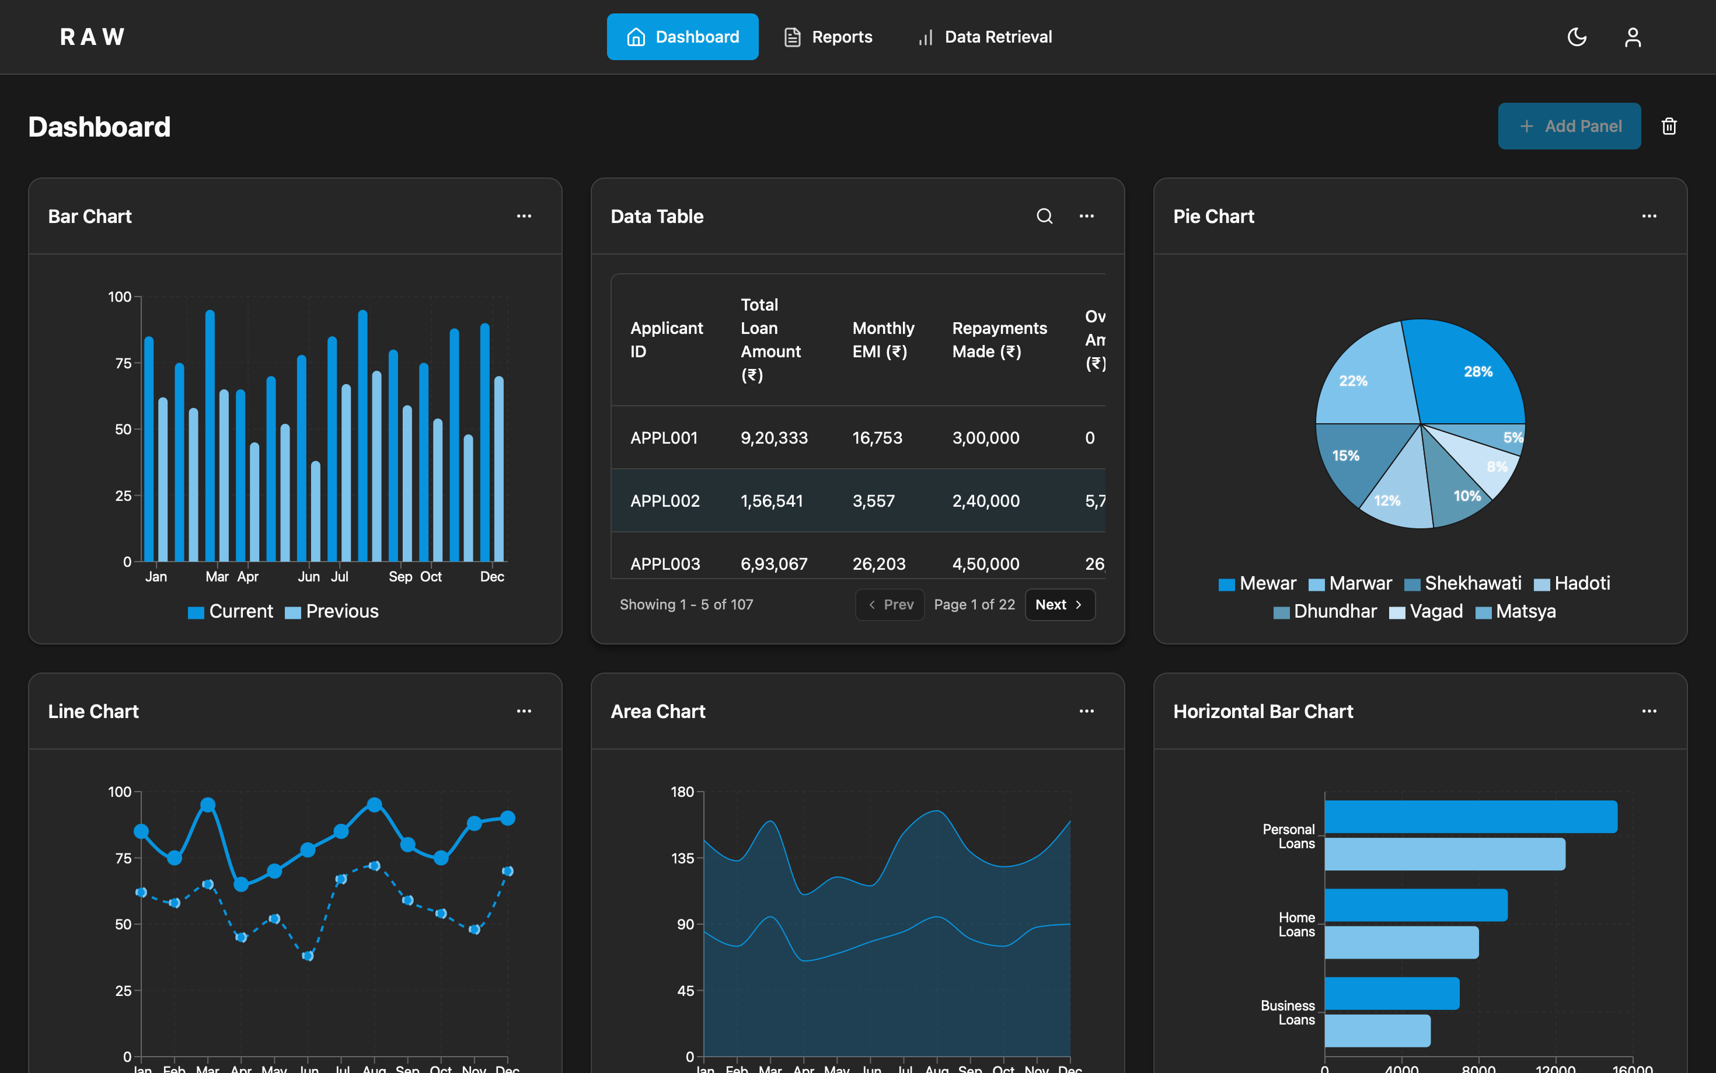Toggle the Current series in Bar Chart legend
This screenshot has width=1716, height=1073.
pos(231,611)
